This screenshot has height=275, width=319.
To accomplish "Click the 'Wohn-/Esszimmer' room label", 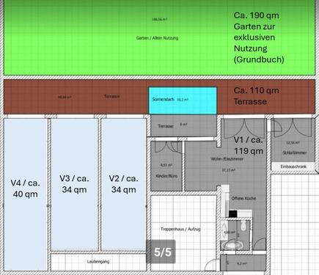I will pyautogui.click(x=227, y=159).
